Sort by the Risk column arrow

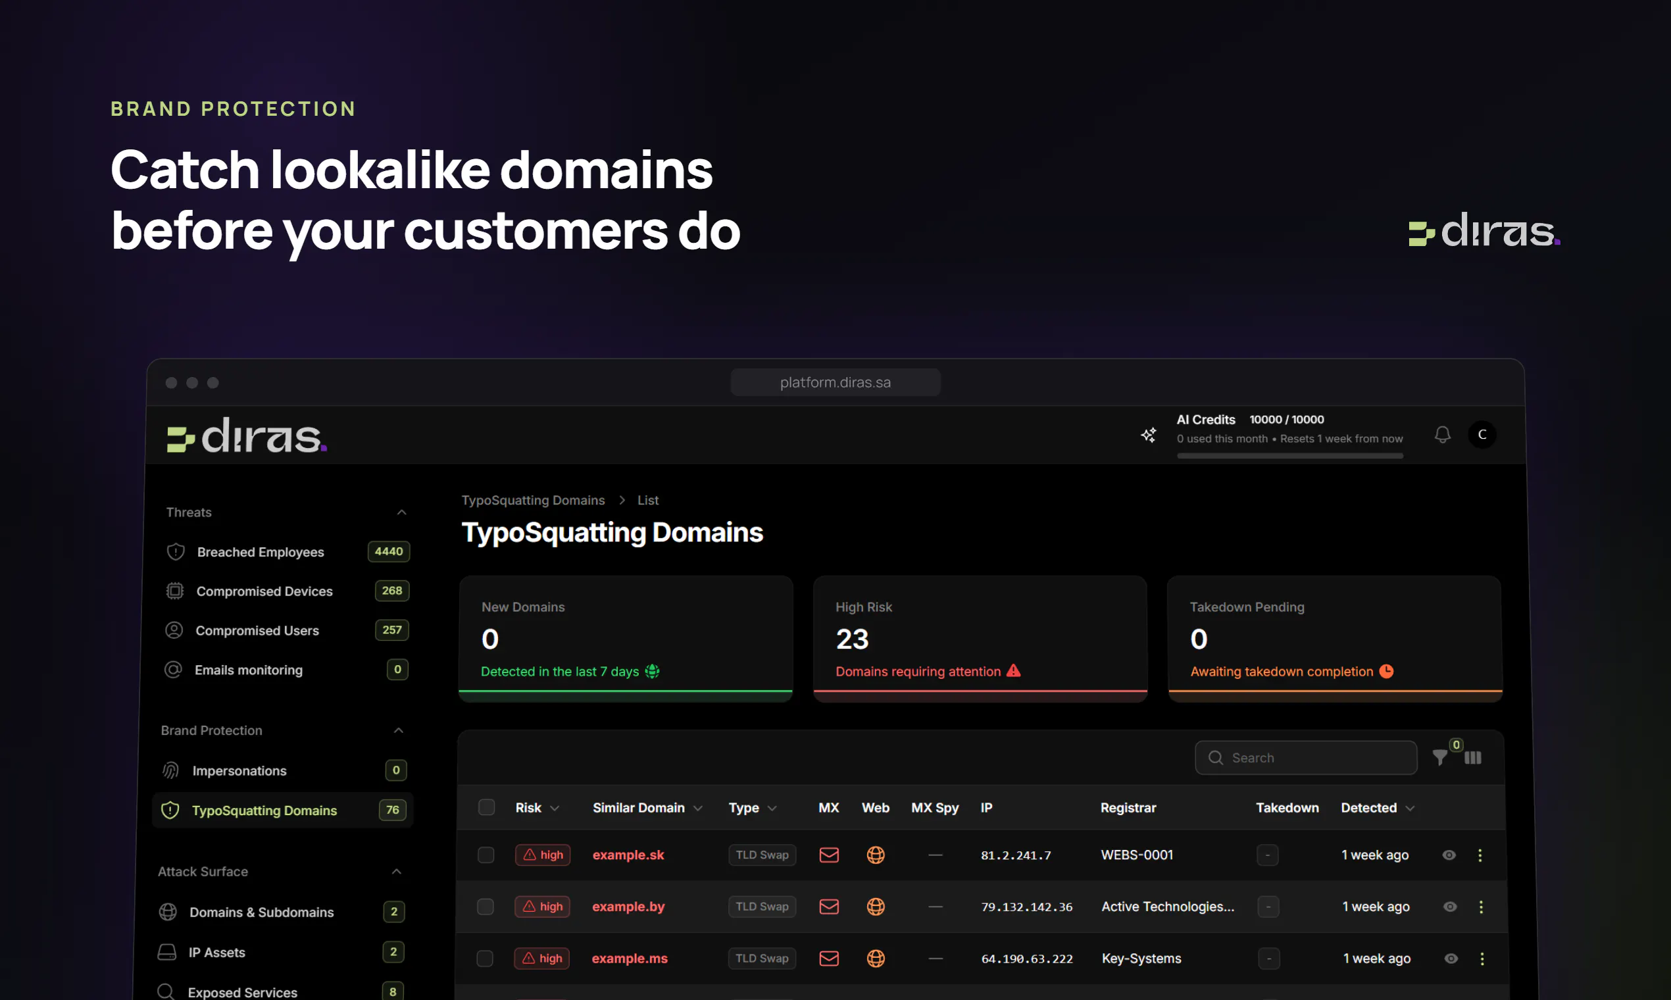(x=555, y=808)
